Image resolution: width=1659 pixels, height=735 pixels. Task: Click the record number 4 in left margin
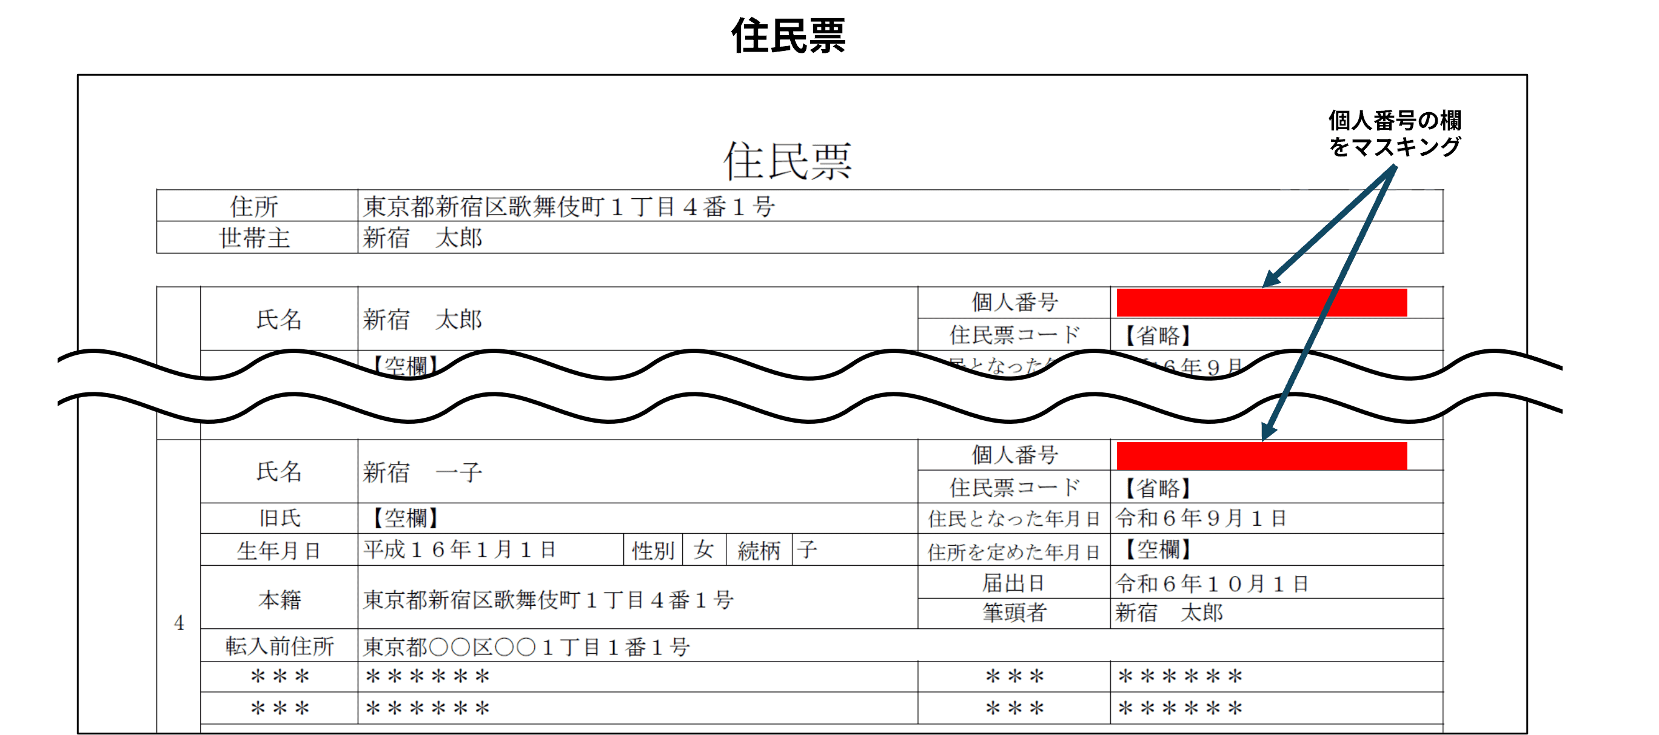click(x=178, y=622)
